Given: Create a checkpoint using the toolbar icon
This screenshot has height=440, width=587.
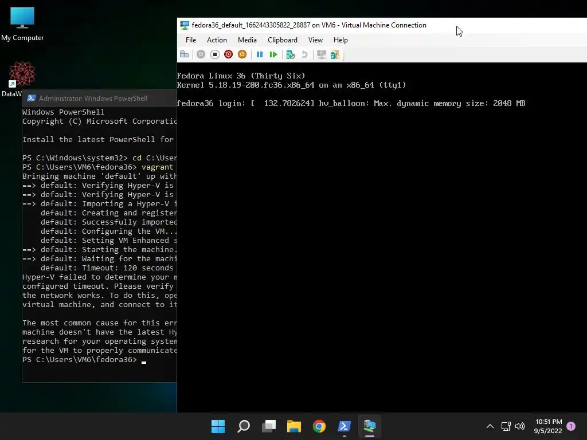Looking at the screenshot, I should coord(290,54).
